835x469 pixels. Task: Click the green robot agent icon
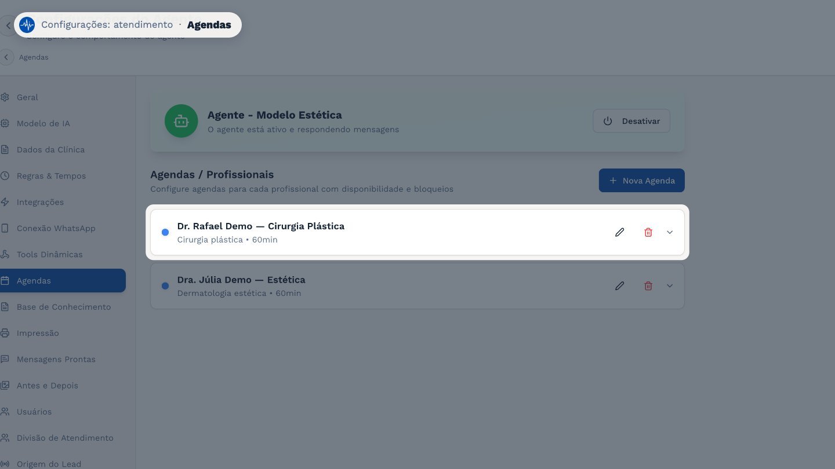(181, 121)
